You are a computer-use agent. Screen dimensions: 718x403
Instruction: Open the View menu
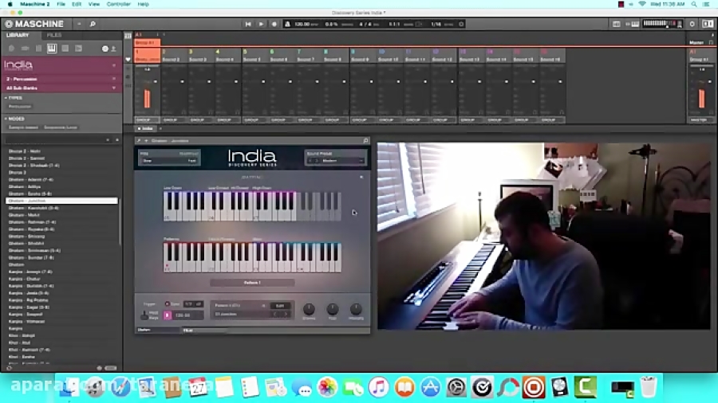tap(94, 4)
